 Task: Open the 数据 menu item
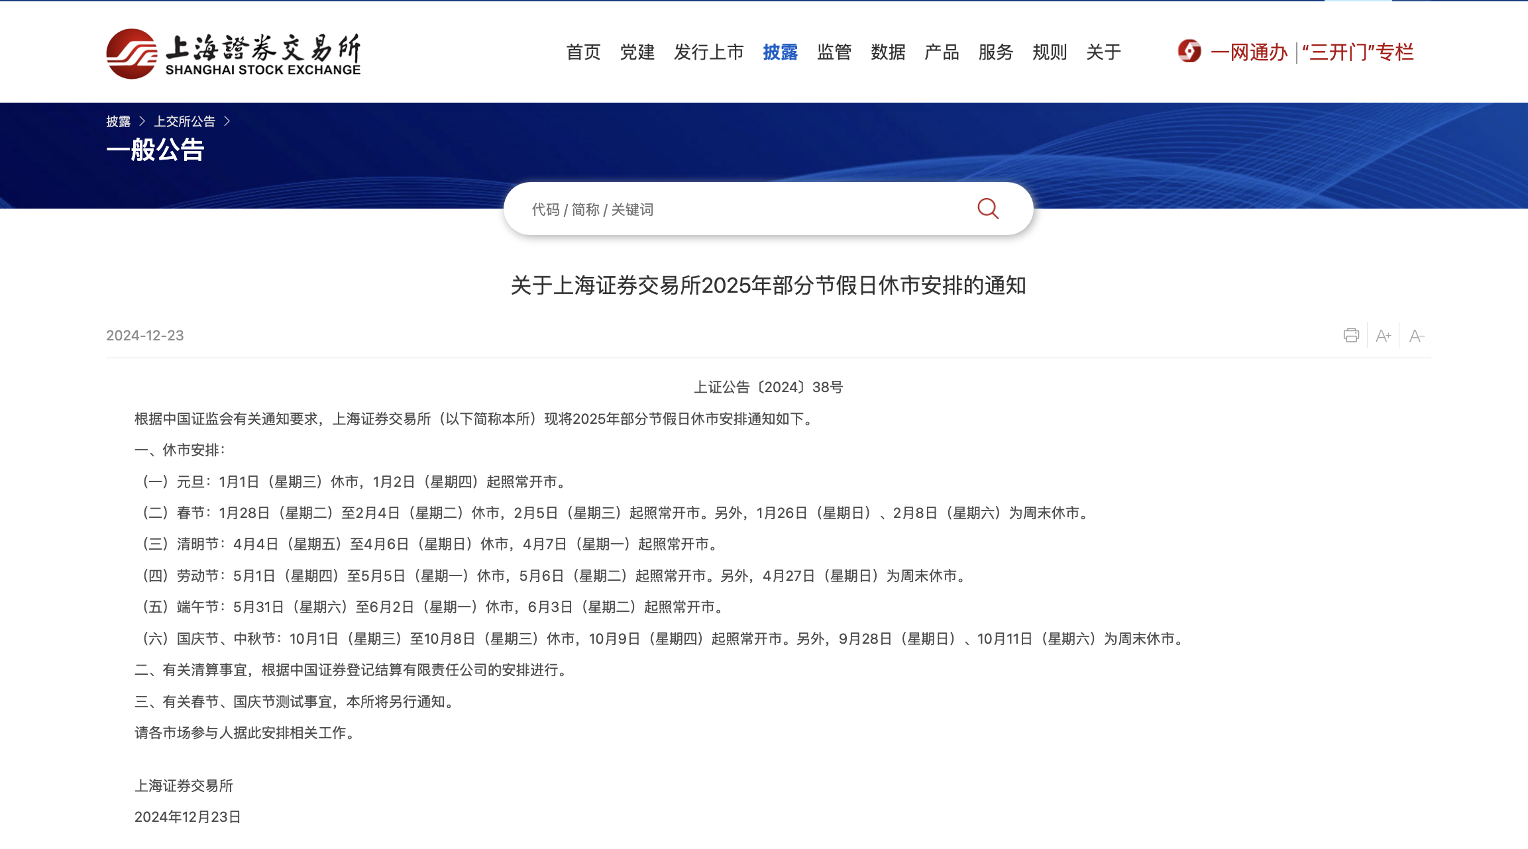point(887,52)
